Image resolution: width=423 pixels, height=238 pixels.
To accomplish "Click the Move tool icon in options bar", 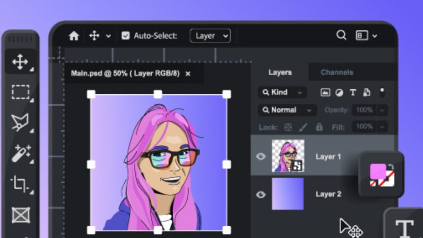I will coord(94,36).
